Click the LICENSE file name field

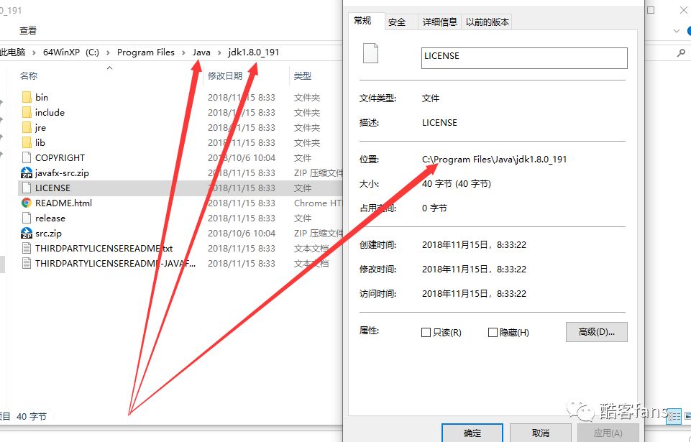(x=524, y=57)
